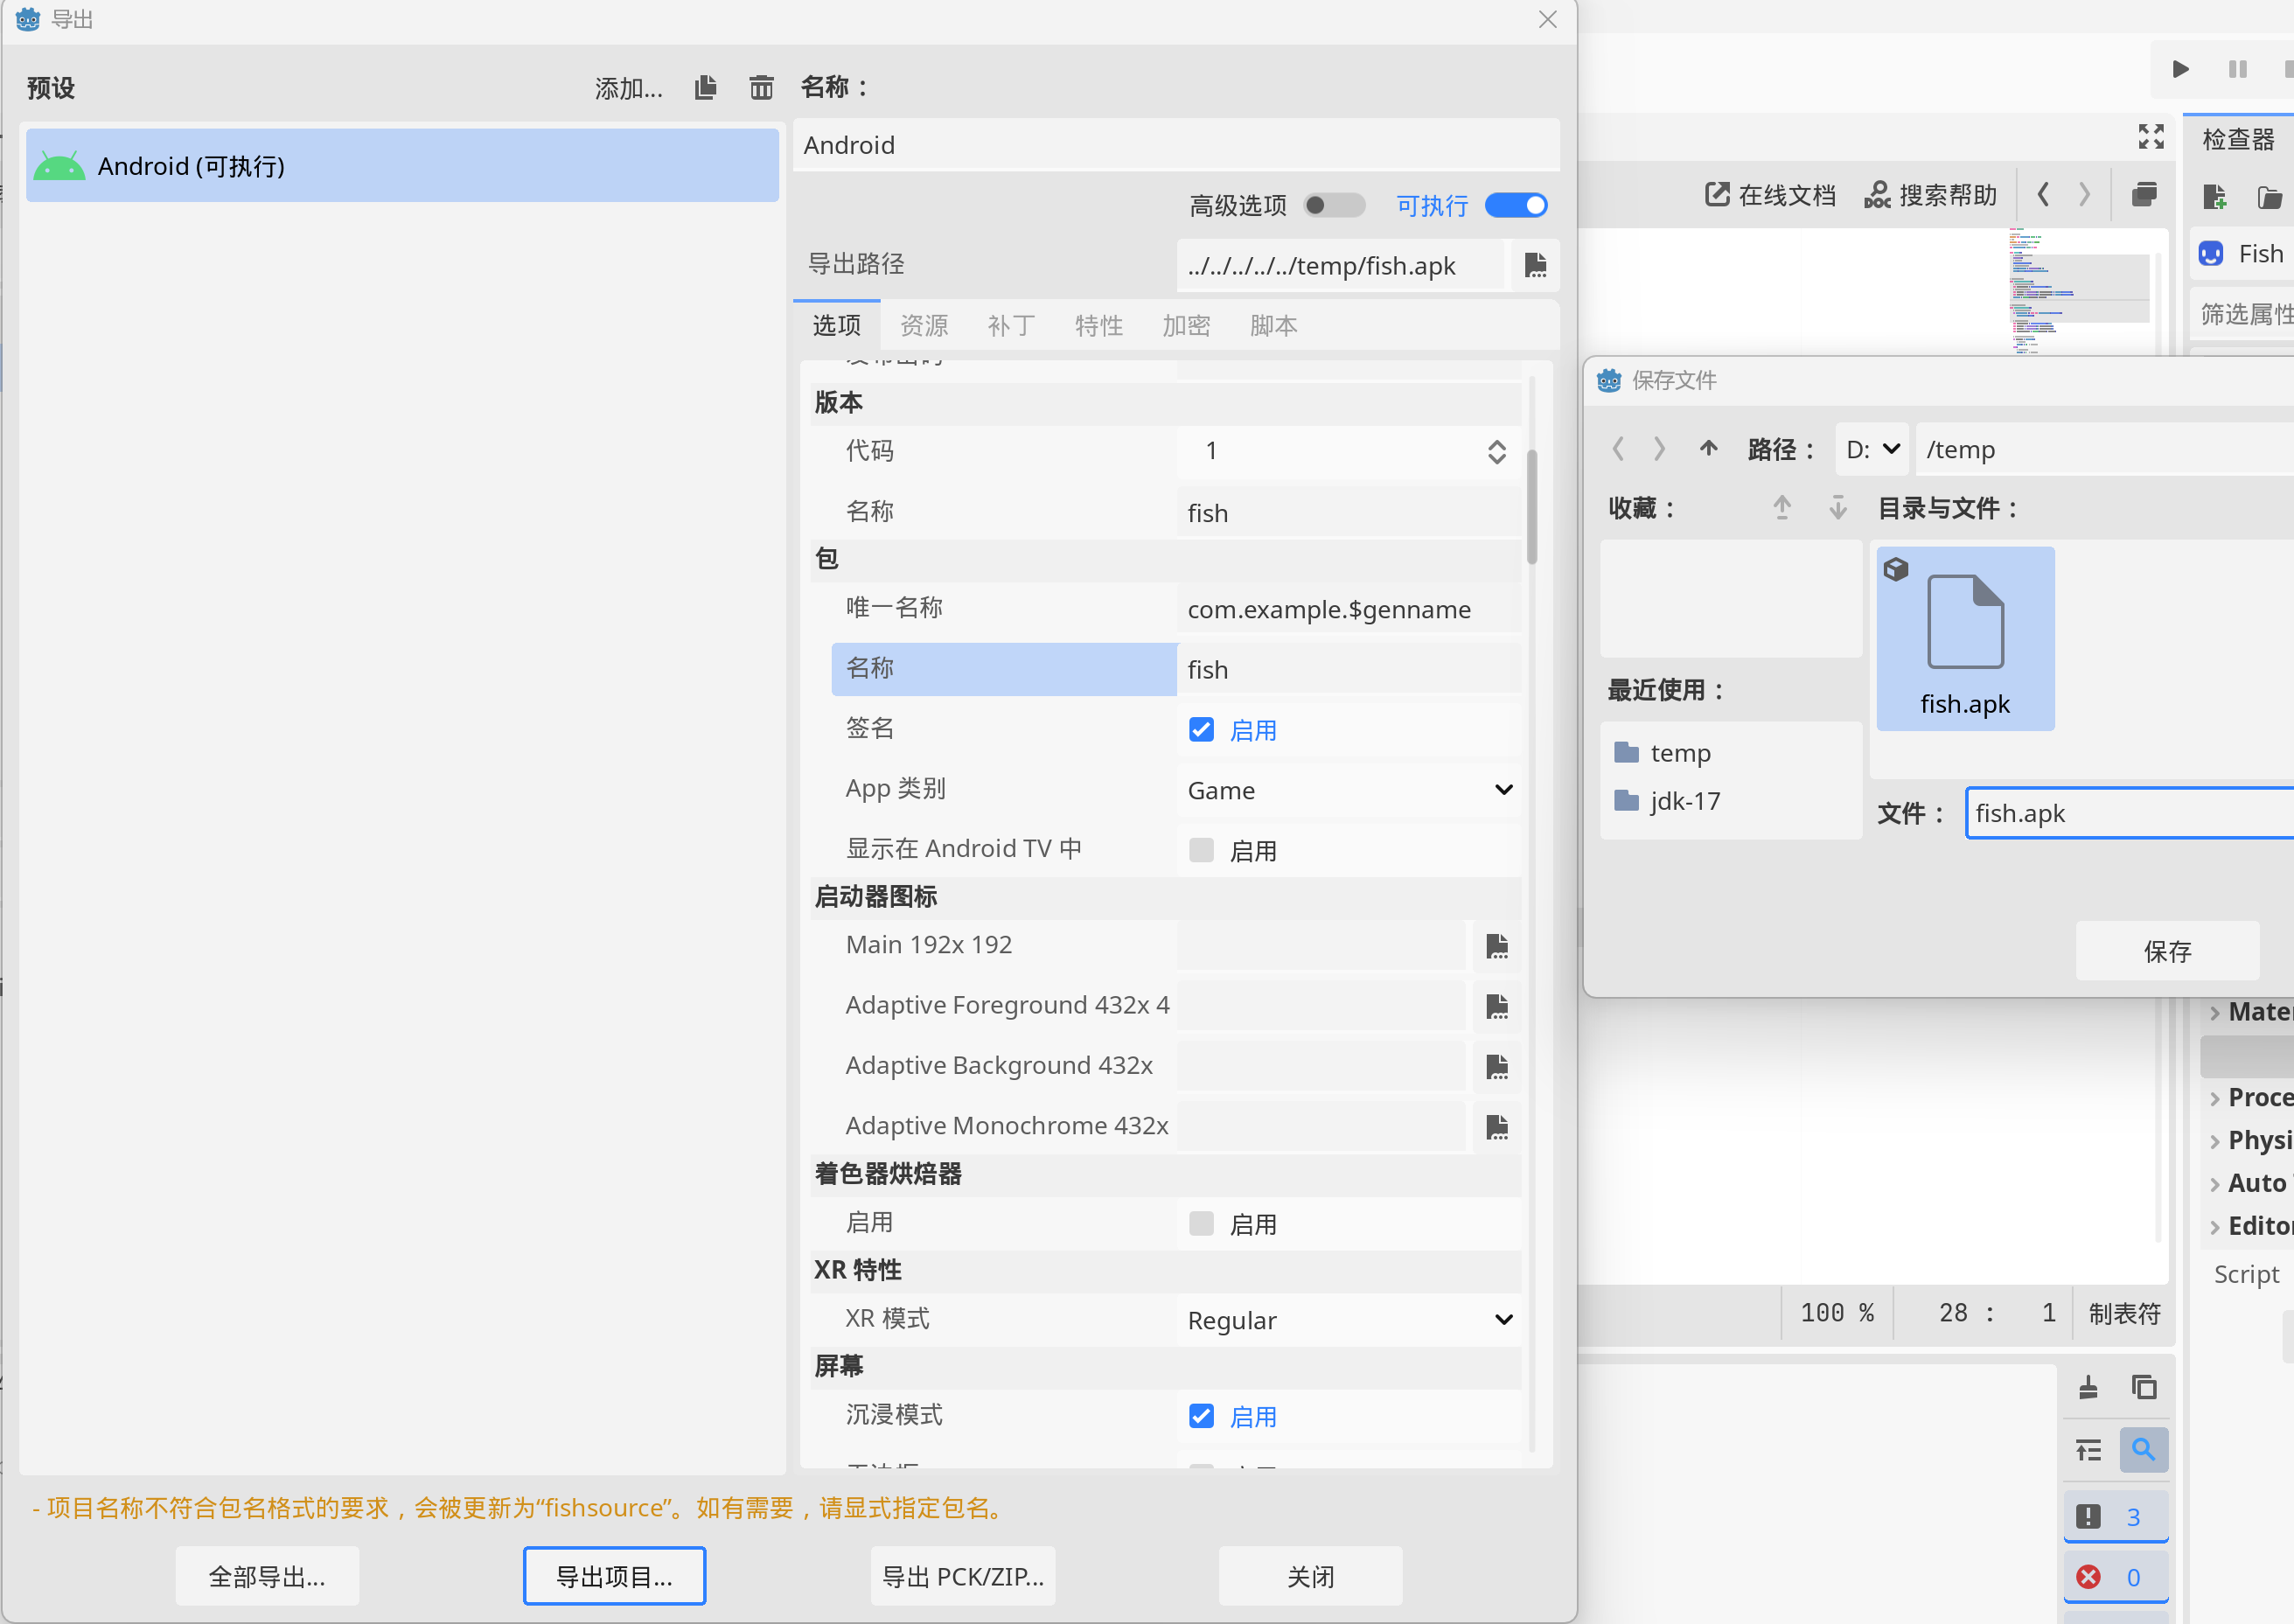Image resolution: width=2294 pixels, height=1624 pixels.
Task: Toggle the advanced options switch
Action: pyautogui.click(x=1334, y=206)
